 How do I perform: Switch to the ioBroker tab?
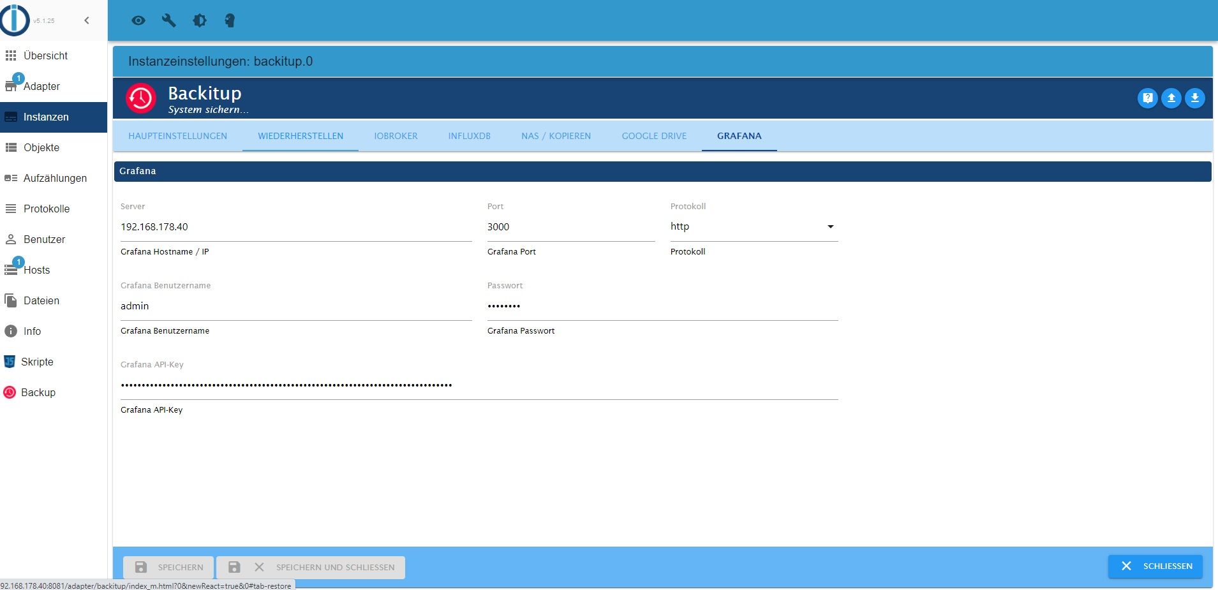tap(396, 136)
